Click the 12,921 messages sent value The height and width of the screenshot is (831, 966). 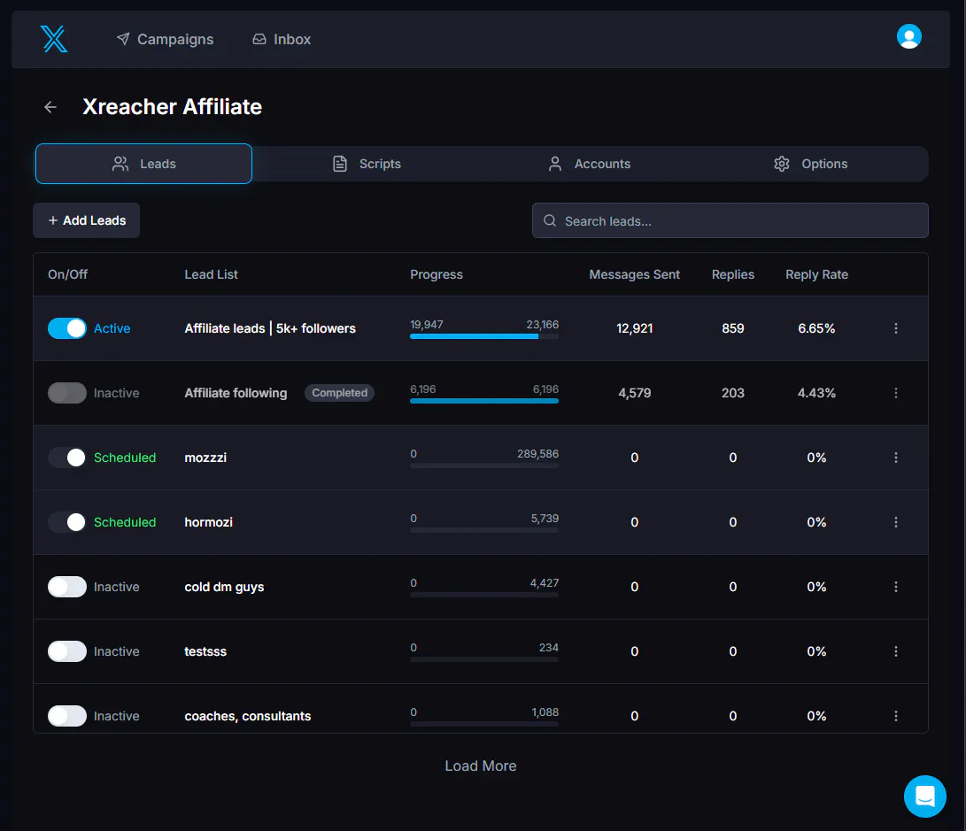click(x=635, y=328)
